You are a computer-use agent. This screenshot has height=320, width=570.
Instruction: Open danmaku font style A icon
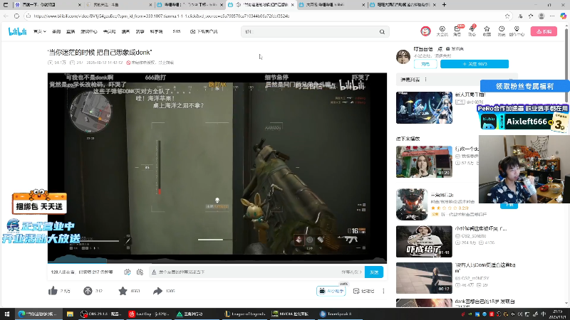click(x=154, y=272)
